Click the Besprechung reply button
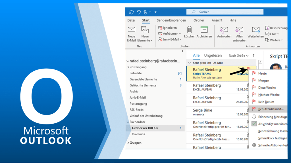This screenshot has height=163, width=291. (x=276, y=28)
